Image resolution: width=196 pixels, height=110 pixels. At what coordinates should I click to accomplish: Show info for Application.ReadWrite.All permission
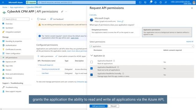click(x=118, y=67)
